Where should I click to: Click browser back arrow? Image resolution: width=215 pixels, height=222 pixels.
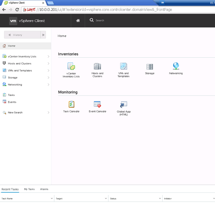click(4, 10)
